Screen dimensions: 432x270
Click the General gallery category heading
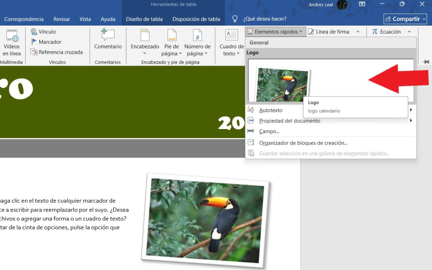pos(259,43)
